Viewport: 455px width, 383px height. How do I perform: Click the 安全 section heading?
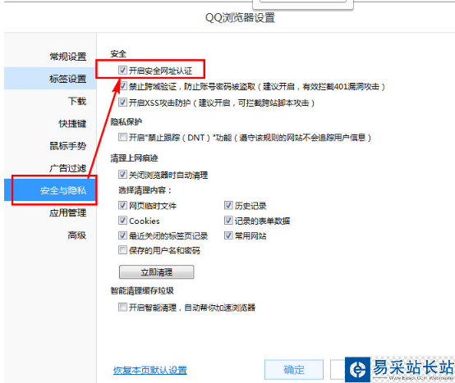pyautogui.click(x=118, y=54)
